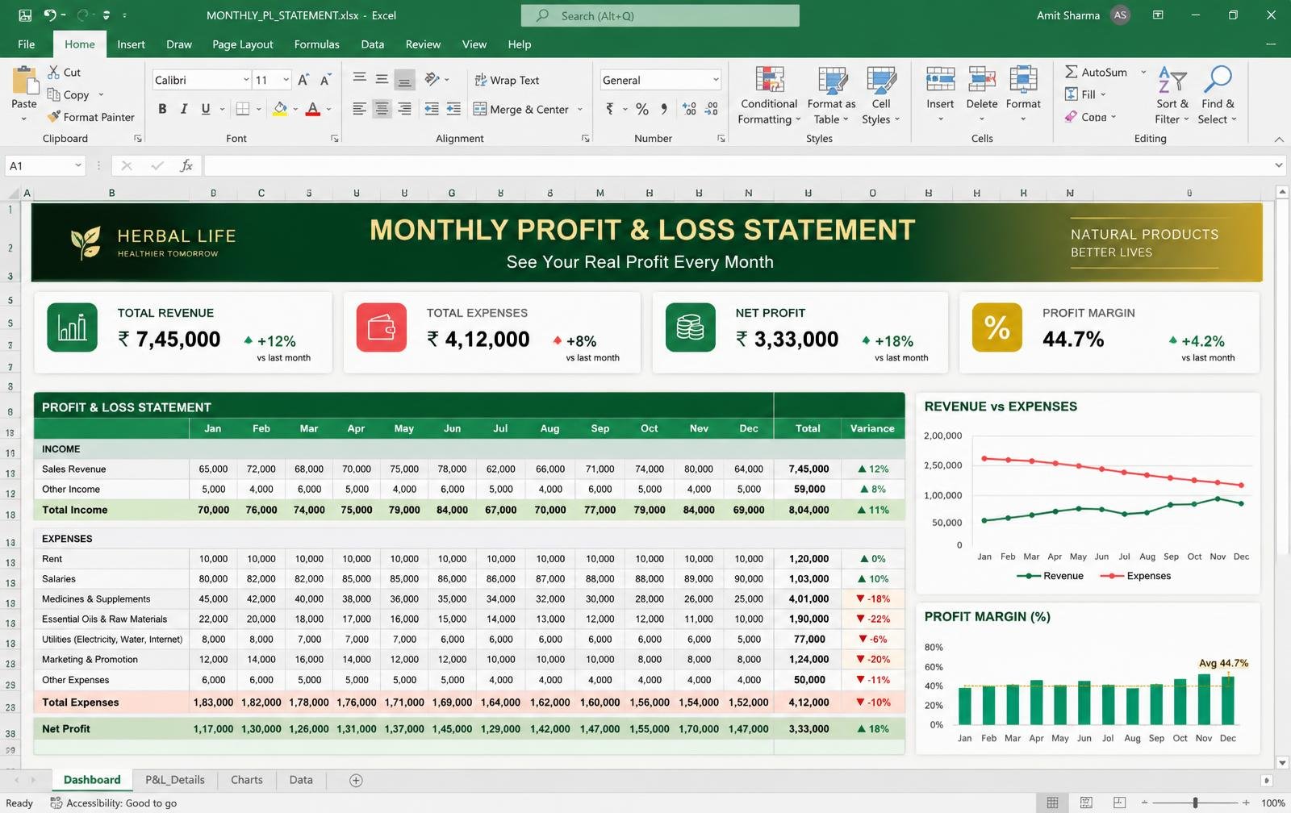This screenshot has width=1291, height=813.
Task: Click Increase Decimal icon
Action: point(689,109)
